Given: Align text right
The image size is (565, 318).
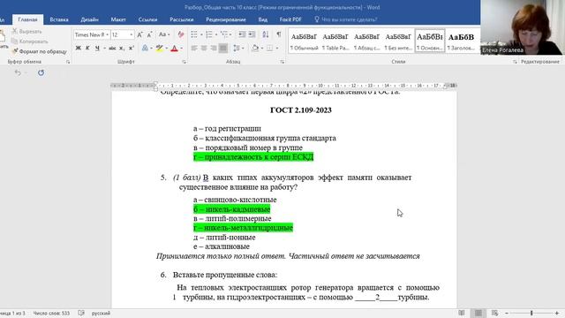Looking at the screenshot, I should (214, 48).
